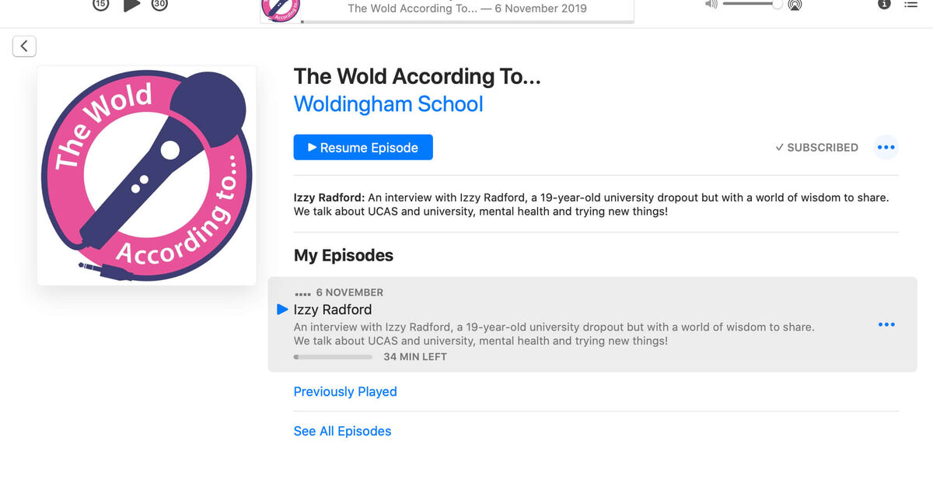933x490 pixels.
Task: Click the now-playing title in the toolbar
Action: tap(467, 9)
